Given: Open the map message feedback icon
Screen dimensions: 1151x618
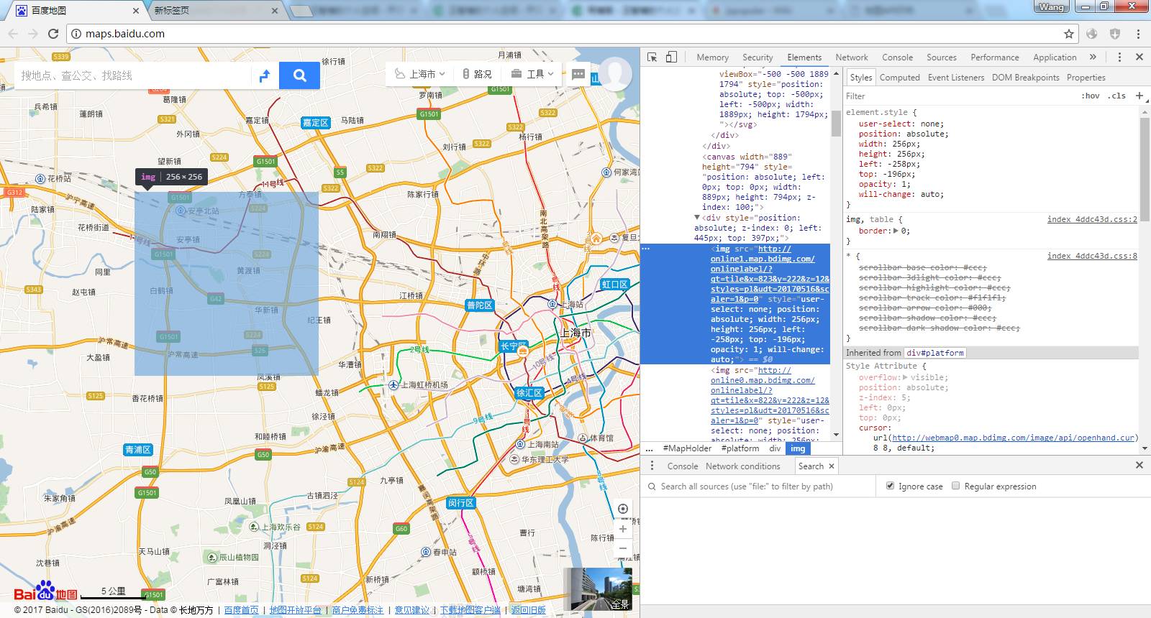Looking at the screenshot, I should click(578, 74).
